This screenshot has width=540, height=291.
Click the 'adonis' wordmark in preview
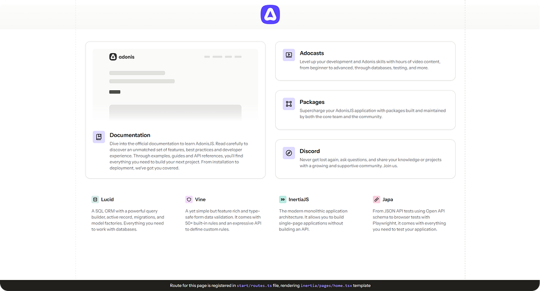tap(127, 57)
